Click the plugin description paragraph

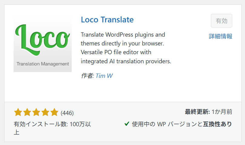click(126, 48)
